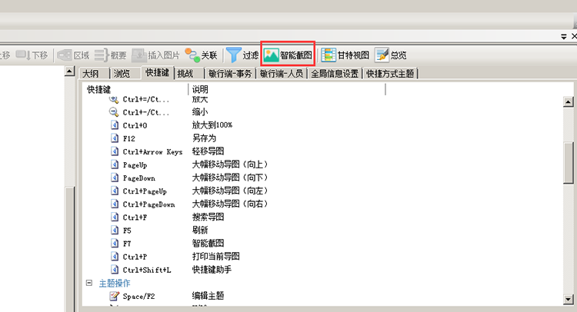Open the 挑战 tab
This screenshot has height=312, width=577.
click(185, 74)
